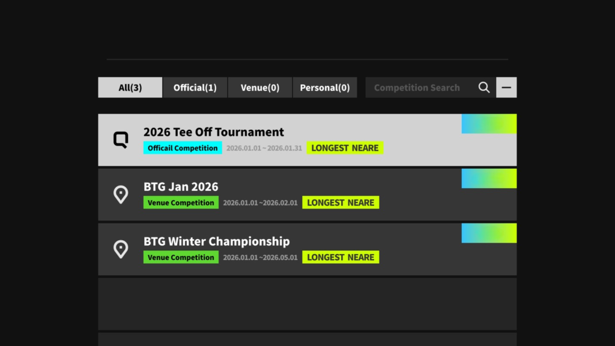Click the cyan Officail Competition tag
Image resolution: width=615 pixels, height=346 pixels.
click(x=183, y=148)
